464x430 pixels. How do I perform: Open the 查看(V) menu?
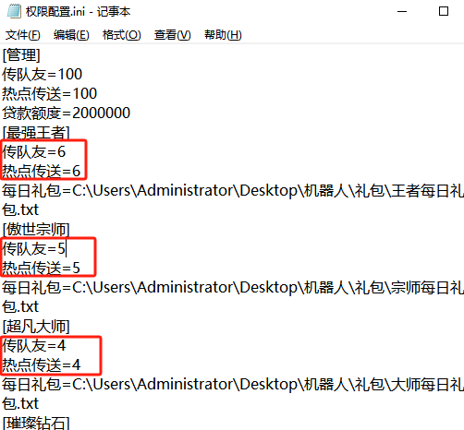[x=173, y=35]
